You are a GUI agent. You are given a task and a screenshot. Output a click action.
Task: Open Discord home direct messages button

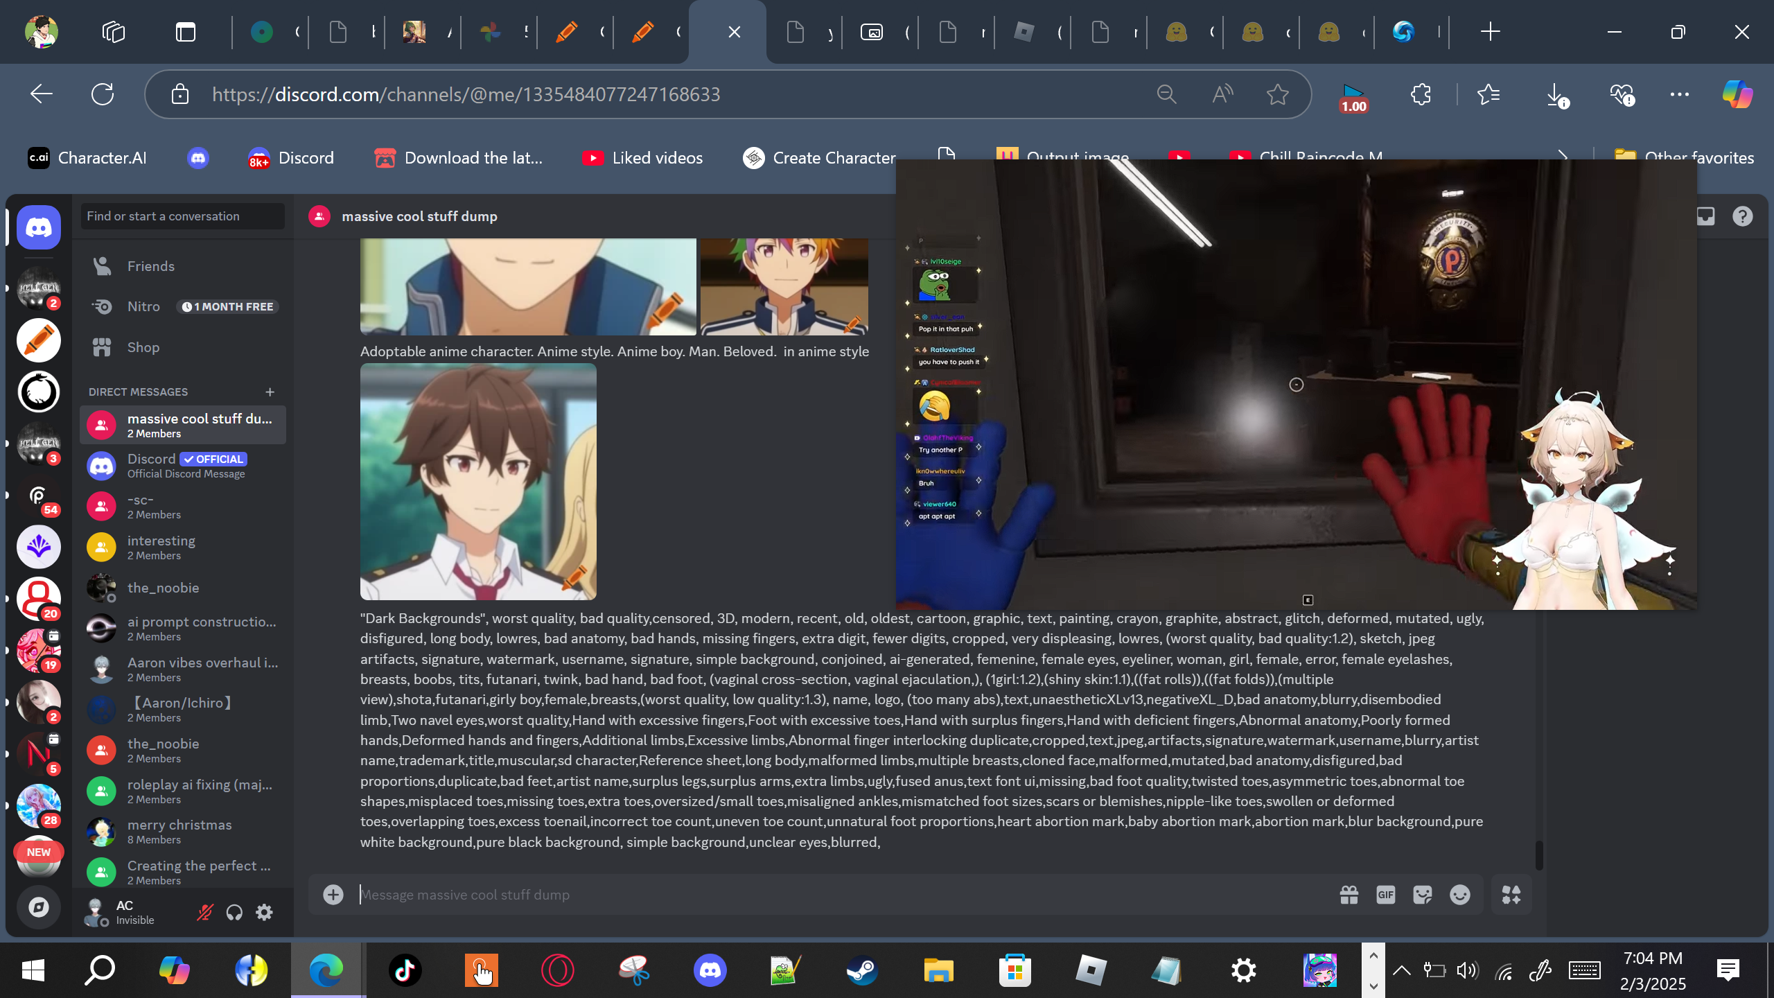39,227
